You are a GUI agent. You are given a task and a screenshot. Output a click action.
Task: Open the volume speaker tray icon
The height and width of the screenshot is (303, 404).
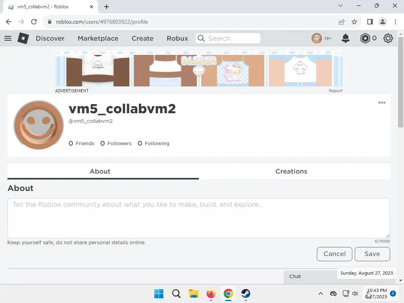pos(355,294)
